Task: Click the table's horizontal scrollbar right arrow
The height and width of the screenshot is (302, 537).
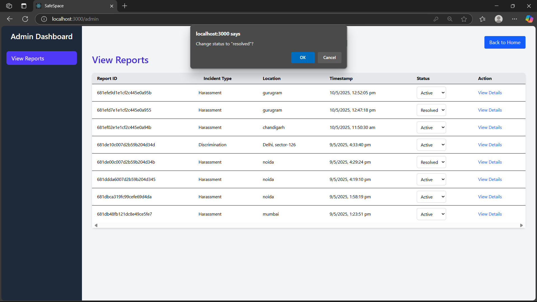Action: [x=521, y=225]
